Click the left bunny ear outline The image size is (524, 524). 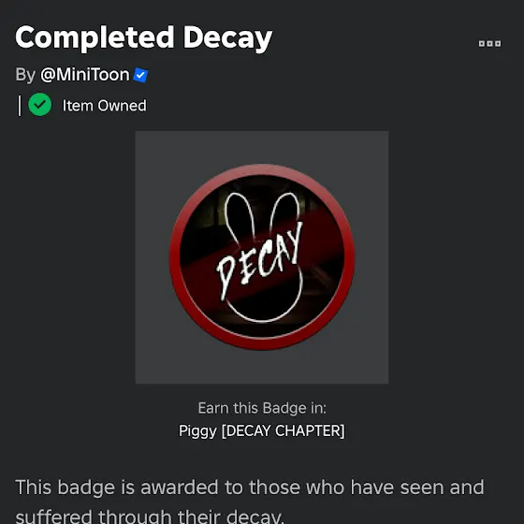[238, 216]
